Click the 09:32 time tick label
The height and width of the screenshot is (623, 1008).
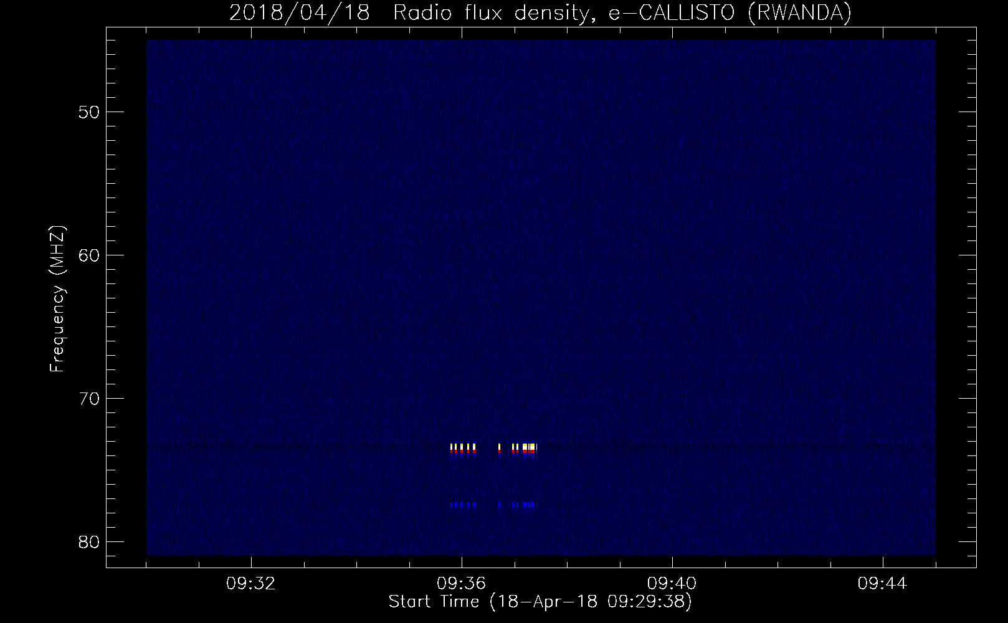tap(251, 584)
